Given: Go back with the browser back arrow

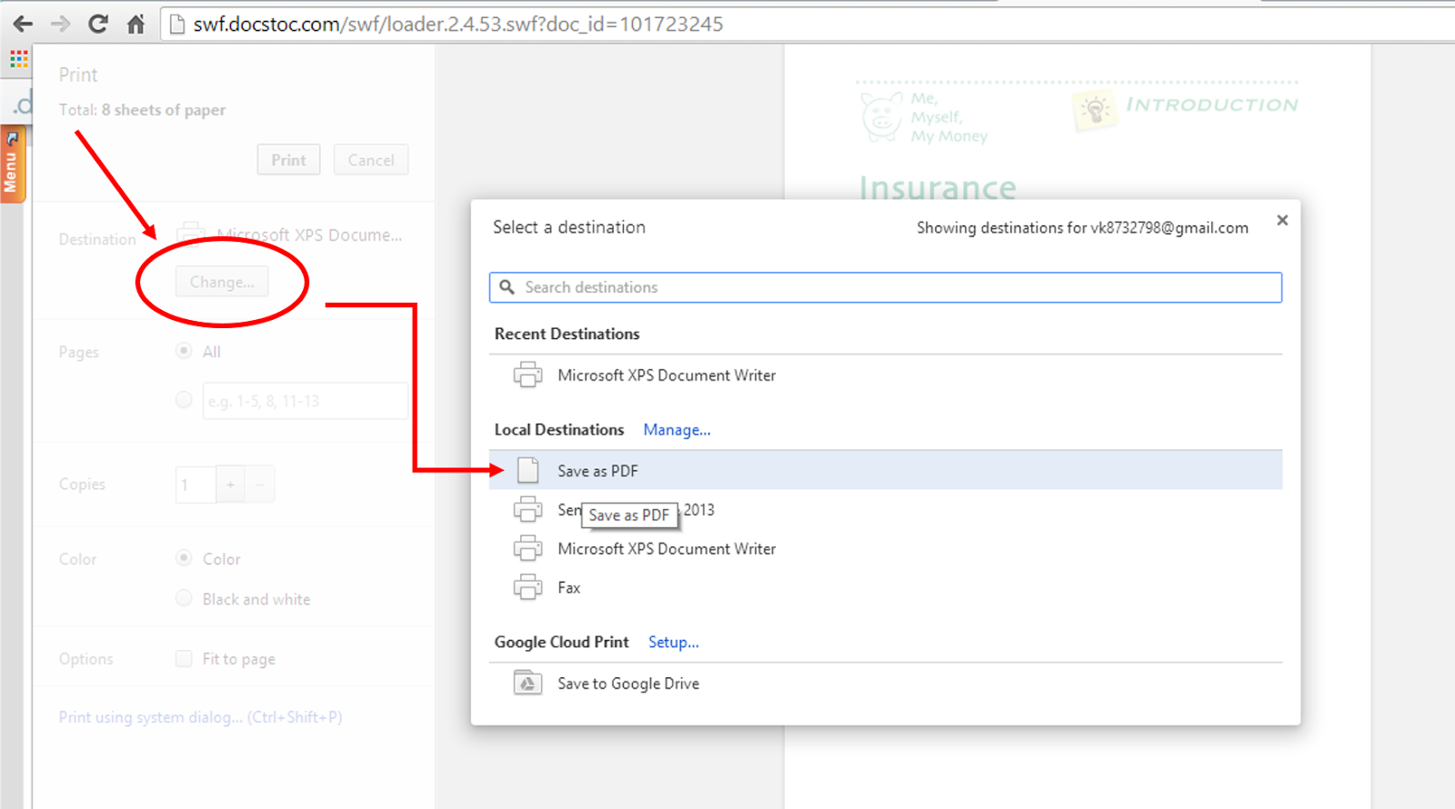Looking at the screenshot, I should (23, 25).
